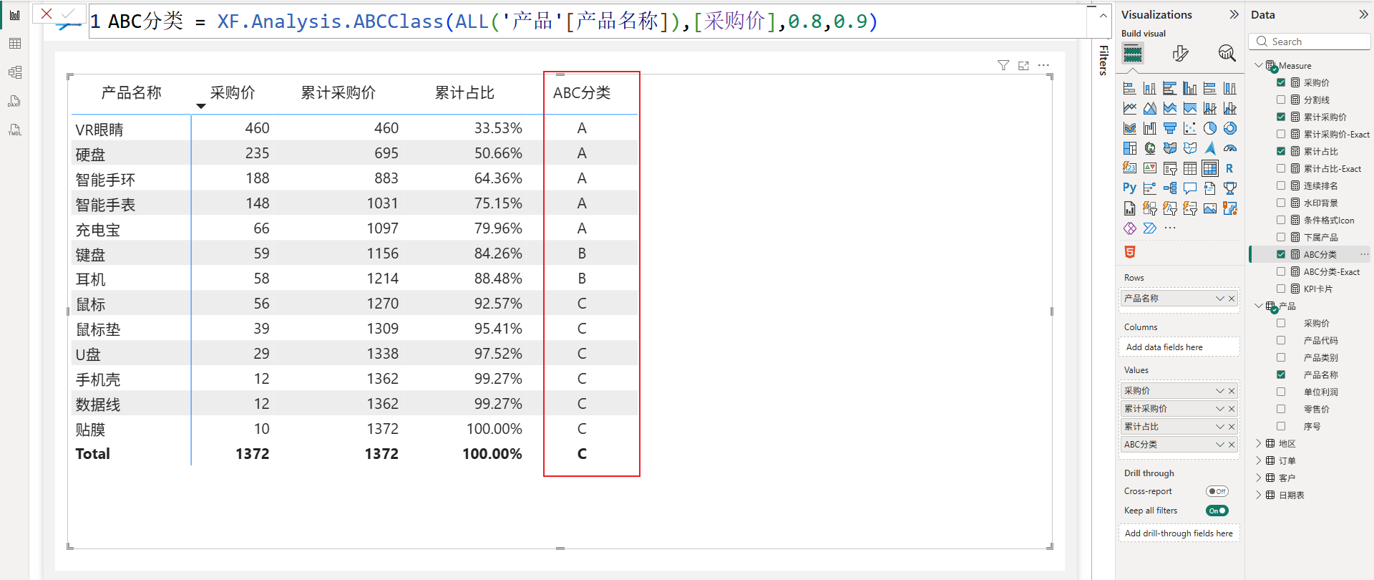
Task: Uncheck the 累计采购价 measure checkbox
Action: 1281,117
